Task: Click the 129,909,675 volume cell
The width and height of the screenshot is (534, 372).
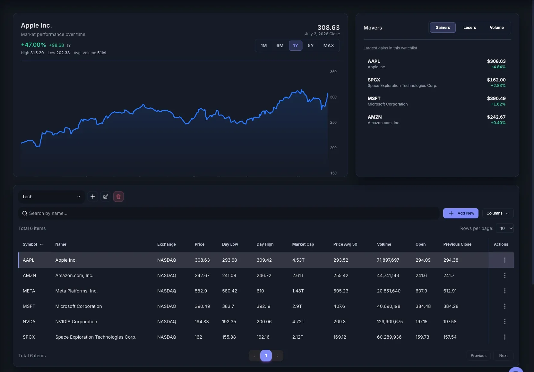Action: (390, 322)
